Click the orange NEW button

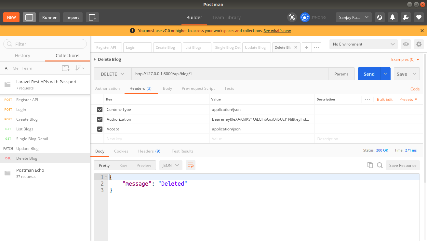point(11,17)
